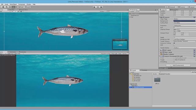196x110 pixels.
Task: Click the Add Component button
Action: click(178, 65)
